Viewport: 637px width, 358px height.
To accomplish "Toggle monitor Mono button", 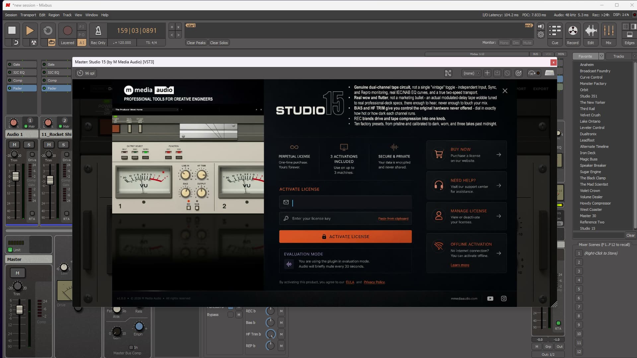I will pos(504,43).
